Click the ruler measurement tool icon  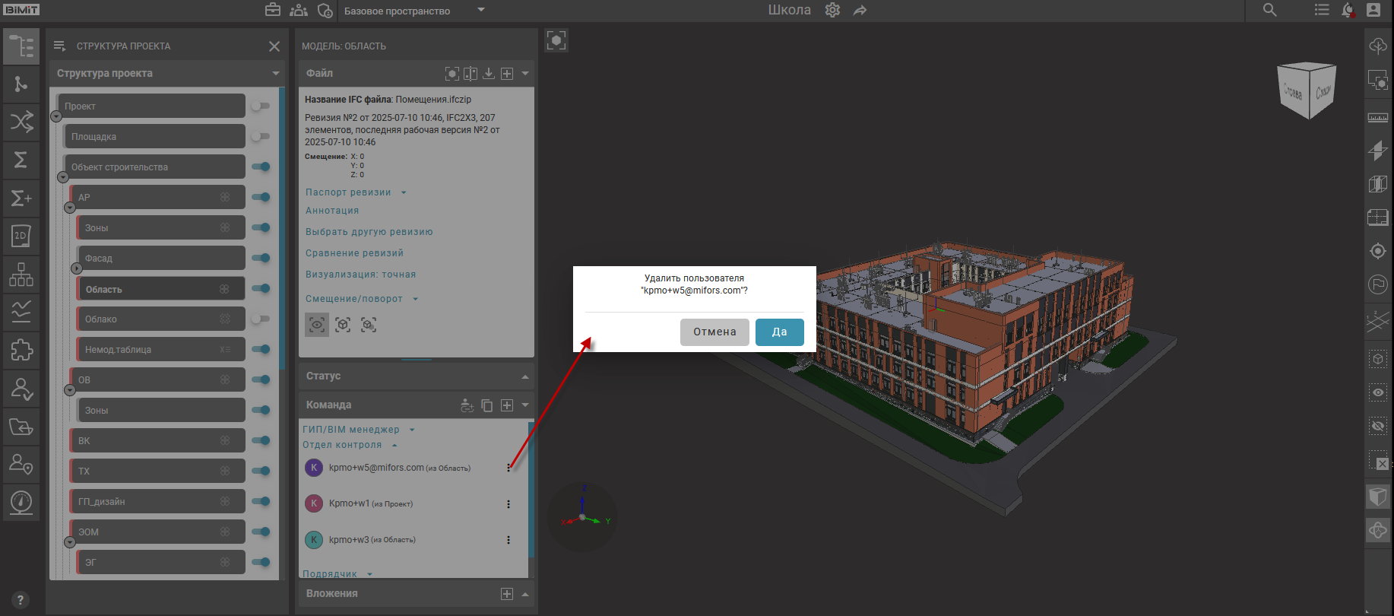coord(1377,118)
